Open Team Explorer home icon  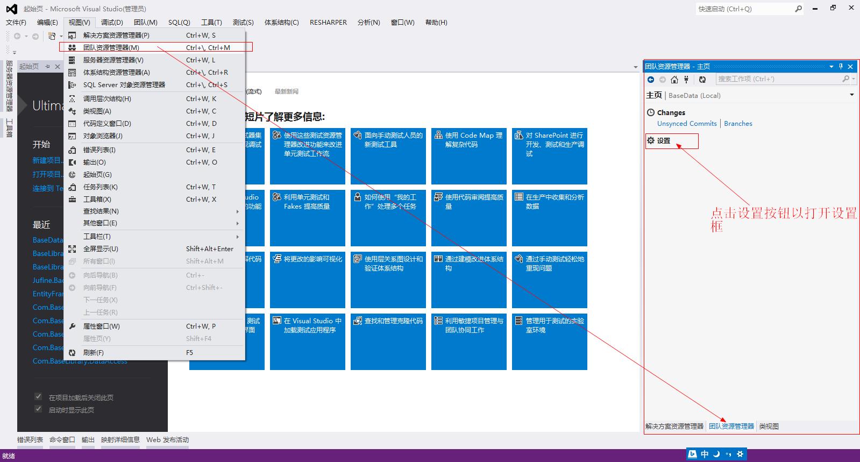coord(674,80)
